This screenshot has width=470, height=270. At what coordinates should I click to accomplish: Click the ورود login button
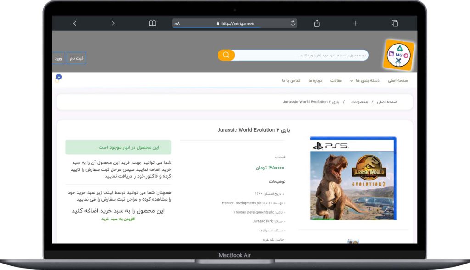point(58,58)
